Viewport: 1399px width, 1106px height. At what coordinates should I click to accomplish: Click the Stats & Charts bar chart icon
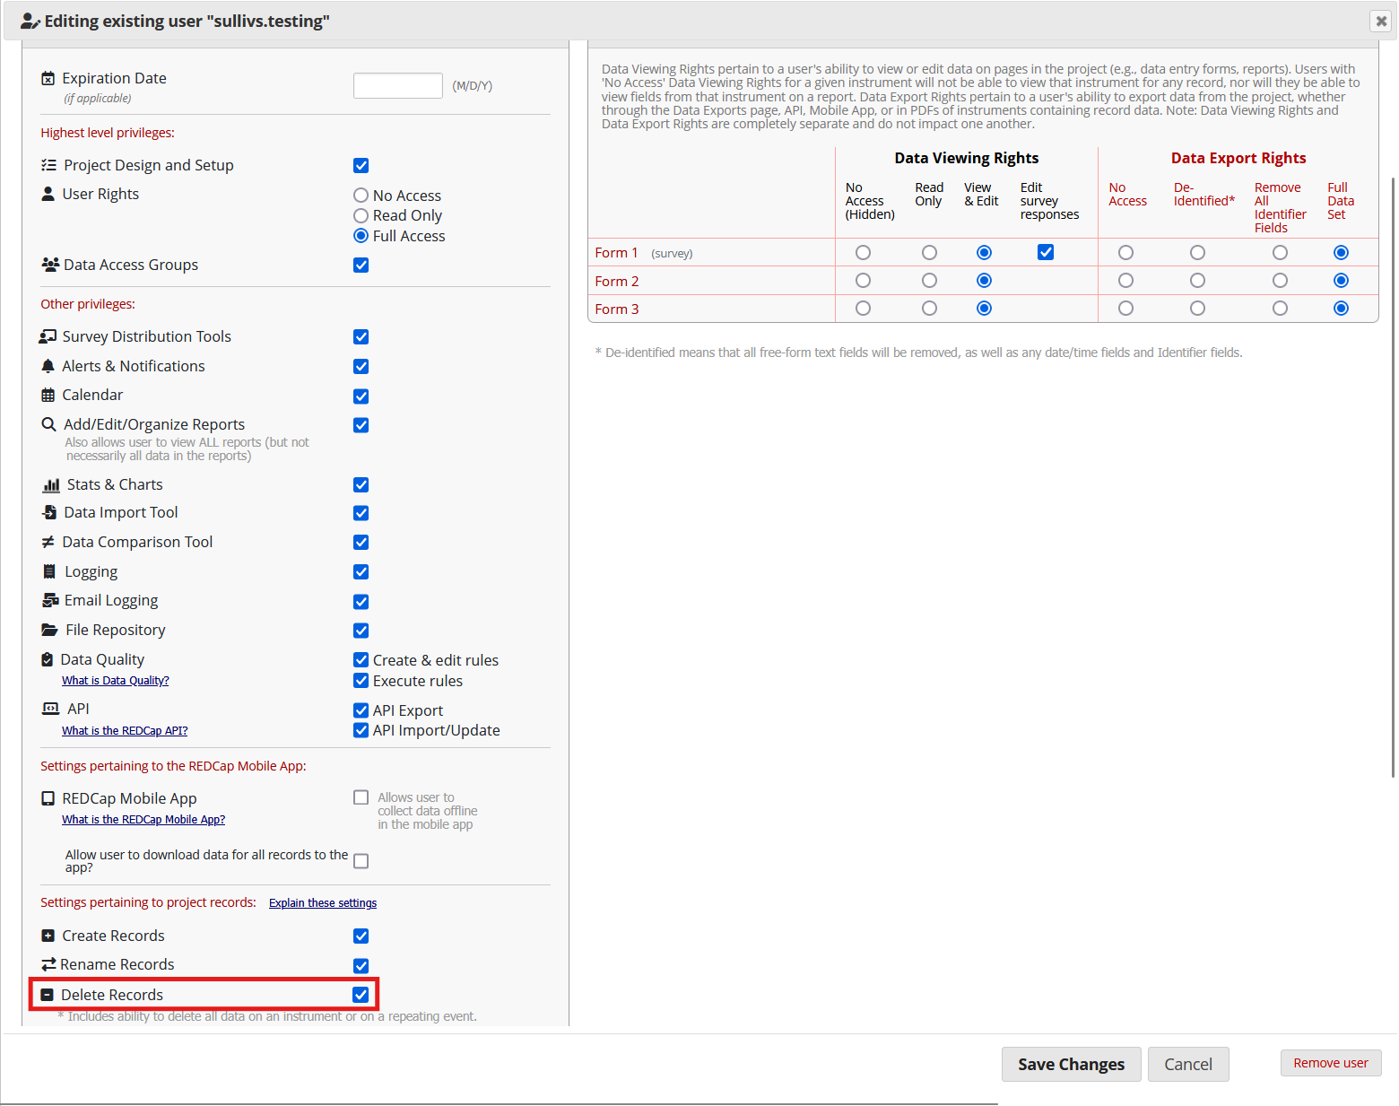50,484
